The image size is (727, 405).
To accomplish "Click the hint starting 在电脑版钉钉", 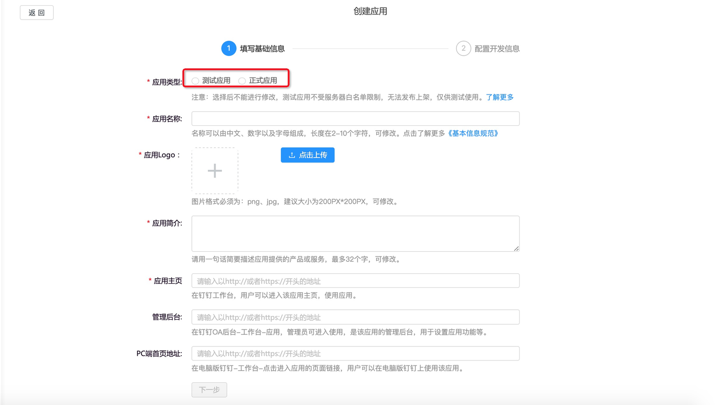I will [329, 368].
